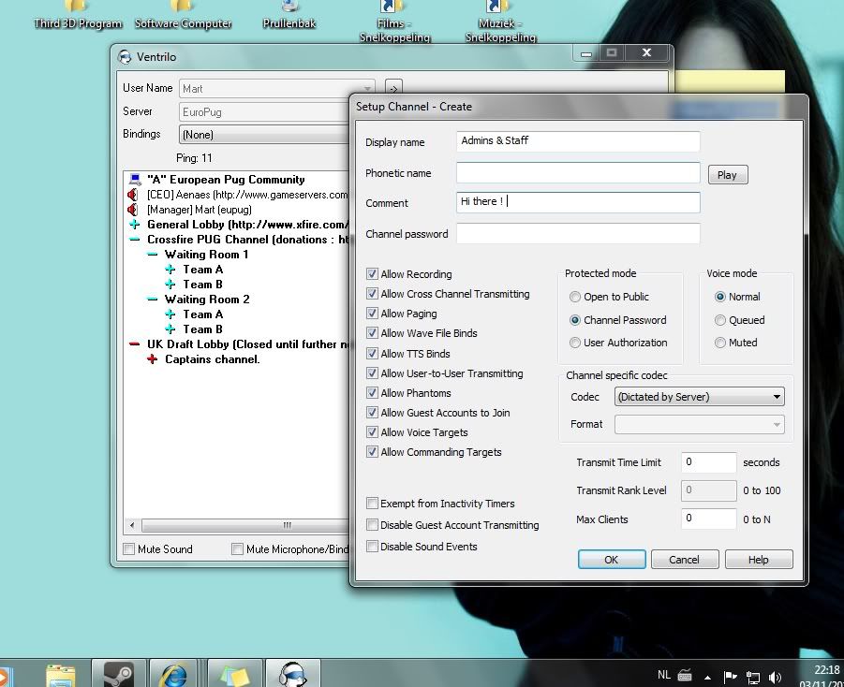Select Team A under Waiting Room 2
Screen dimensions: 844x687
click(x=202, y=314)
